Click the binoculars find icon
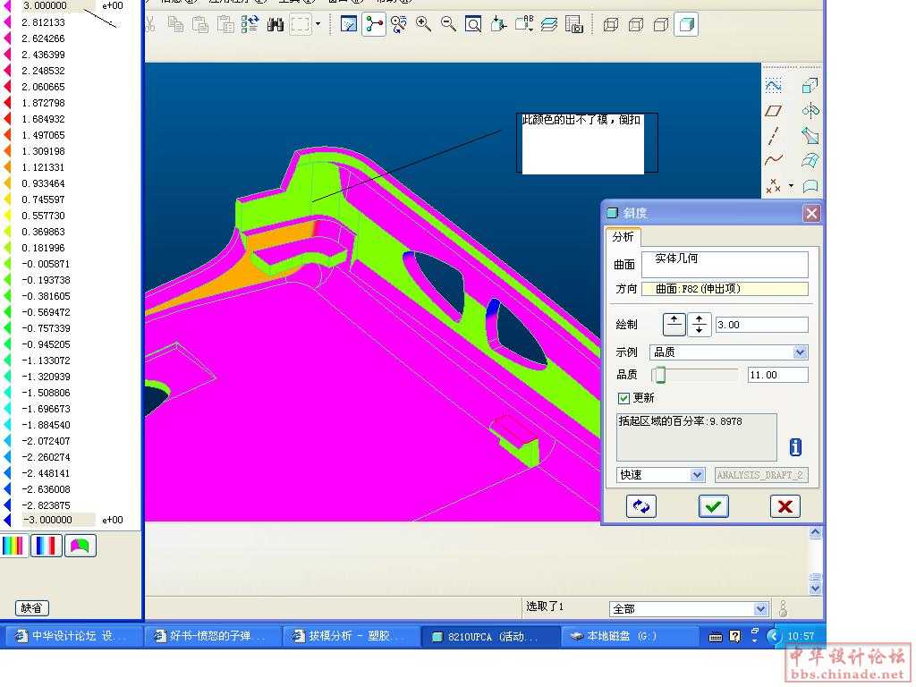 coord(275,24)
